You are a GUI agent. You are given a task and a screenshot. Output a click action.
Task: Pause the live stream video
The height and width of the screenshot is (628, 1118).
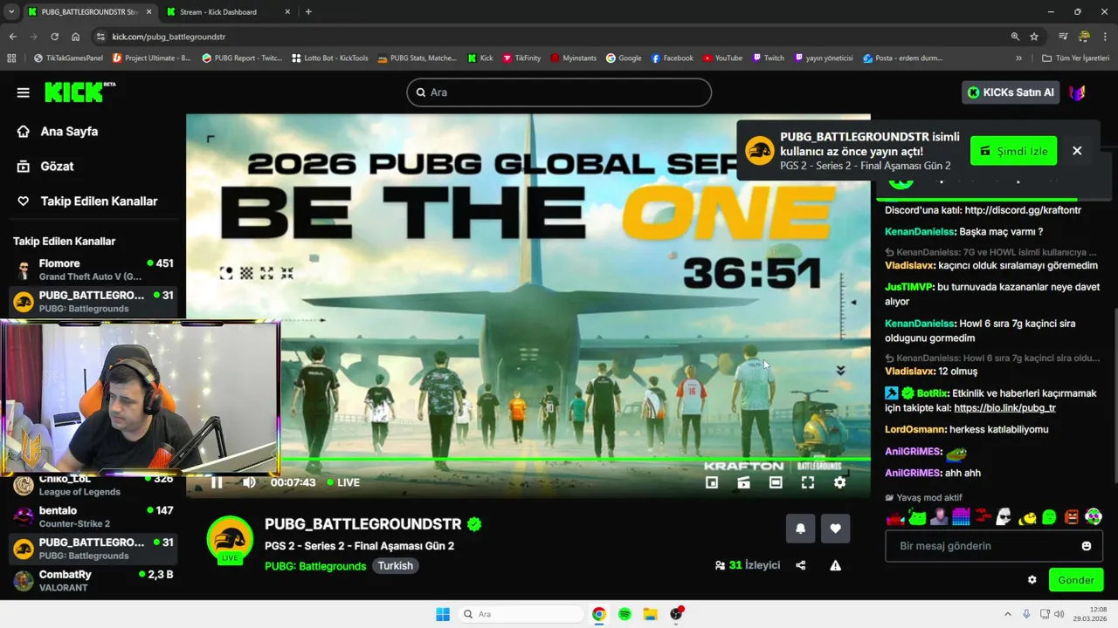pyautogui.click(x=217, y=482)
